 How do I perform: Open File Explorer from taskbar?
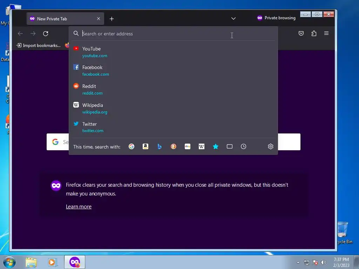(x=31, y=262)
